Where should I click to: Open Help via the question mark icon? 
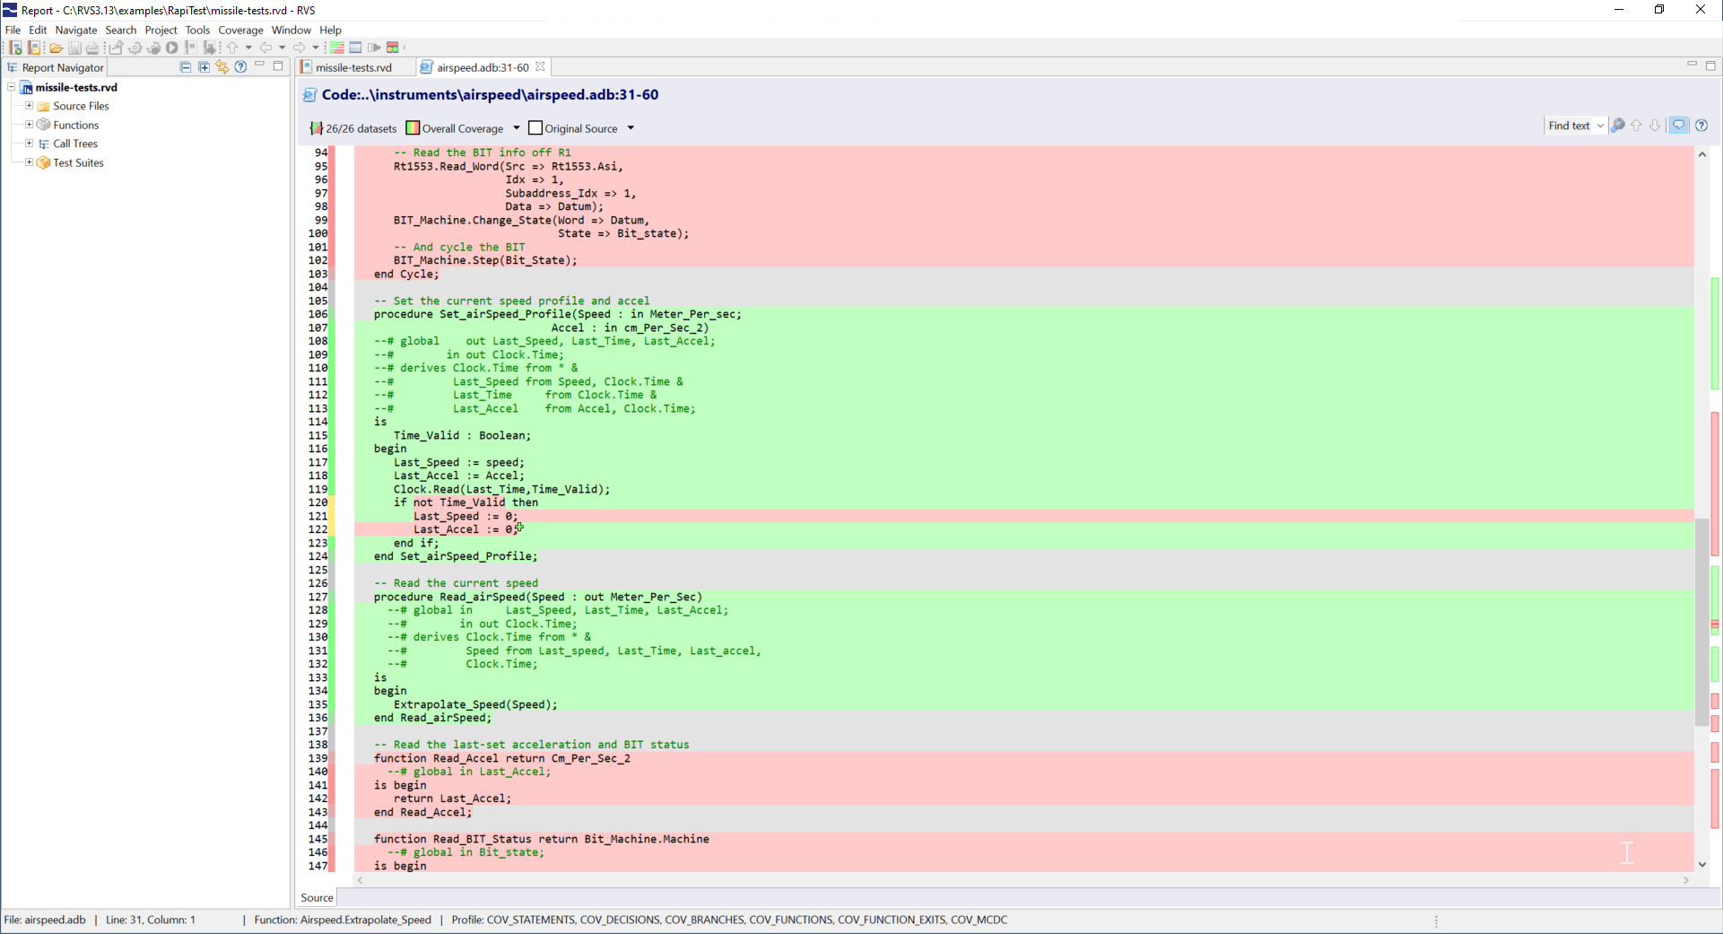click(1701, 125)
